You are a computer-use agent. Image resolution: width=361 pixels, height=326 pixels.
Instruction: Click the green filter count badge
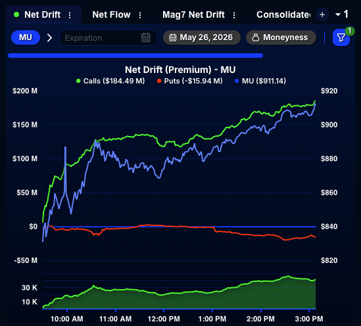tap(350, 31)
